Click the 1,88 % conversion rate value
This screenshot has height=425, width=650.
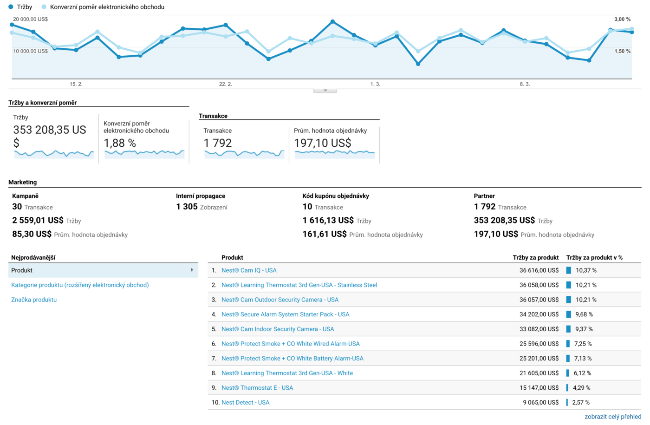(120, 143)
